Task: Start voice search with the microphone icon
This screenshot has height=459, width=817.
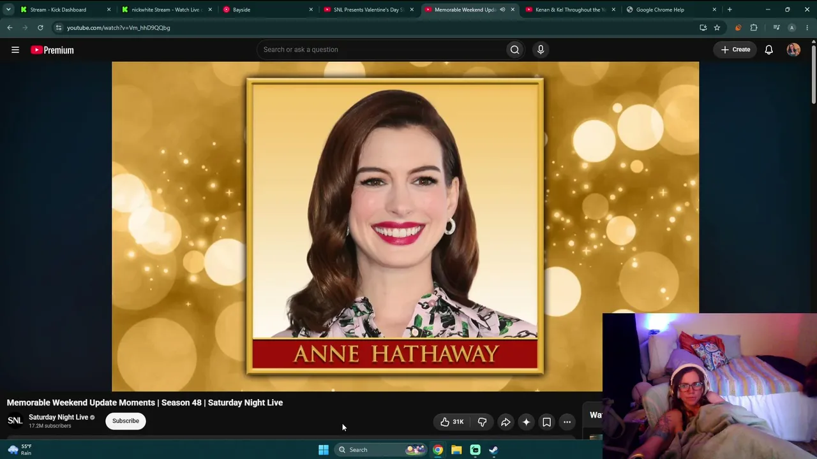Action: point(541,50)
